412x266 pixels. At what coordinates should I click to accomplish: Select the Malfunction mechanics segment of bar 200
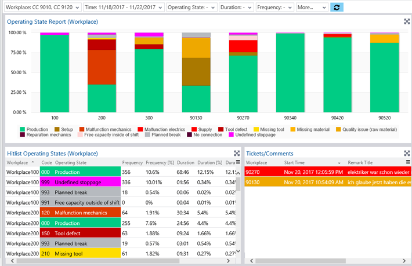pos(102,67)
